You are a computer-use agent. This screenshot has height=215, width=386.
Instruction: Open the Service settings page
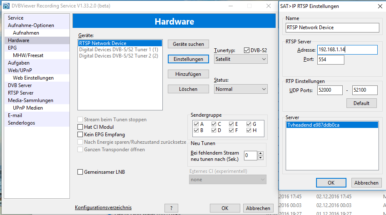[37, 18]
